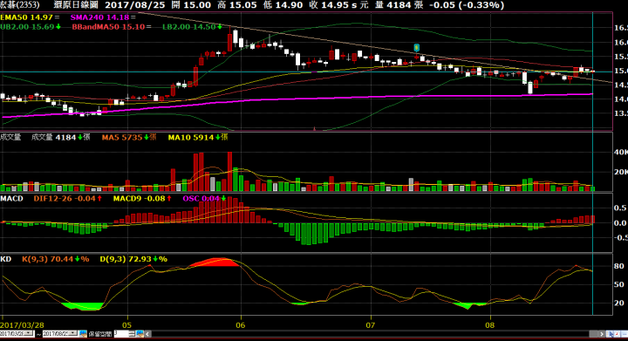Click the 06 month axis label
This screenshot has height=341, width=628.
coord(241,325)
